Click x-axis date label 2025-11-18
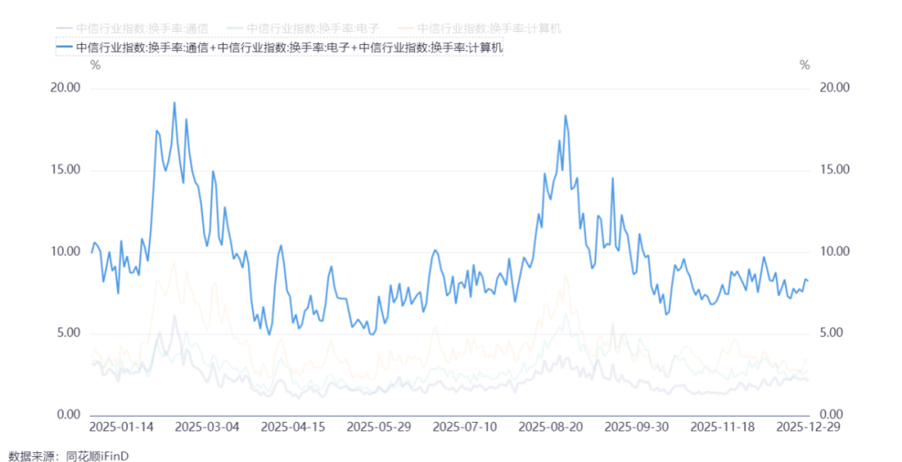The height and width of the screenshot is (462, 902). [721, 427]
